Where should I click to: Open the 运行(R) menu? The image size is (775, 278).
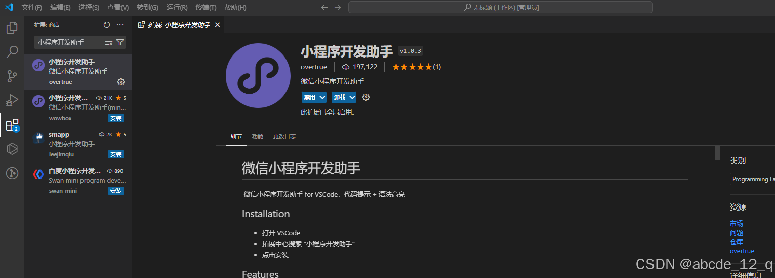point(177,7)
